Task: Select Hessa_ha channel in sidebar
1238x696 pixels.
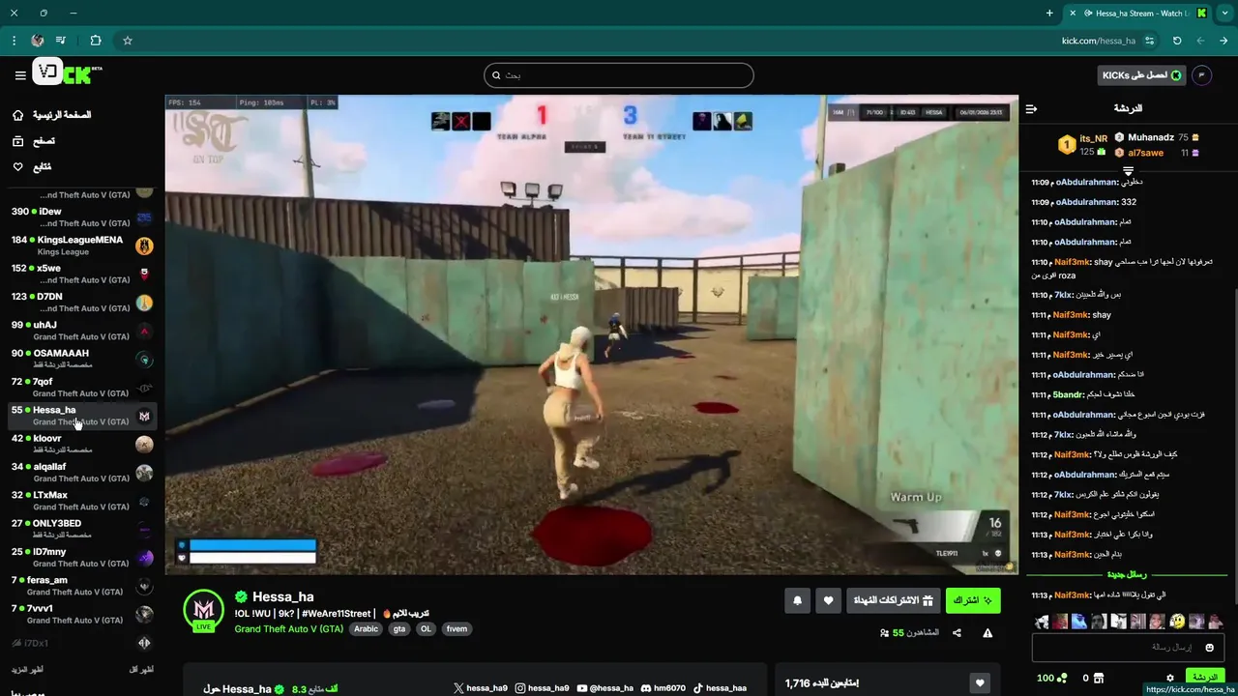Action: tap(82, 416)
